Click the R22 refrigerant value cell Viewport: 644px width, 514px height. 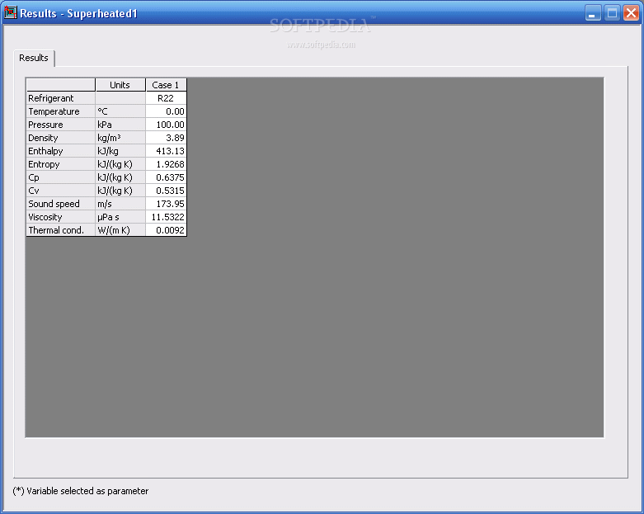pyautogui.click(x=166, y=98)
